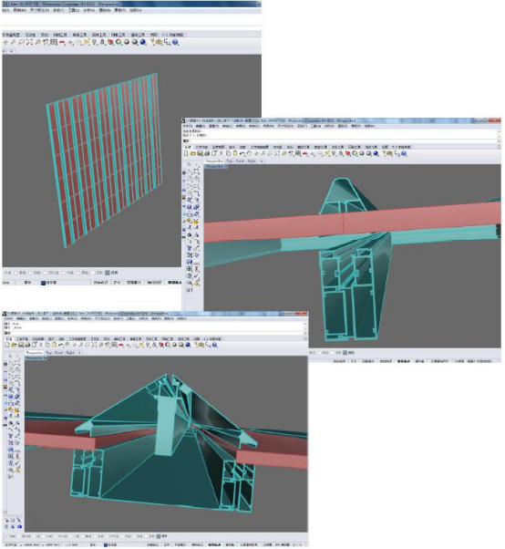This screenshot has height=549, width=505.
Task: Click Copy icon in middle-right Rhino window
Action: click(x=228, y=153)
